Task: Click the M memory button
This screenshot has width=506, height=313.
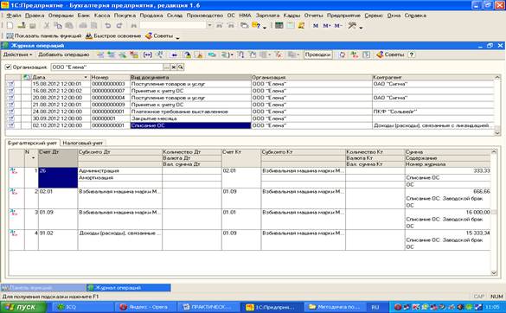Action: pos(316,25)
